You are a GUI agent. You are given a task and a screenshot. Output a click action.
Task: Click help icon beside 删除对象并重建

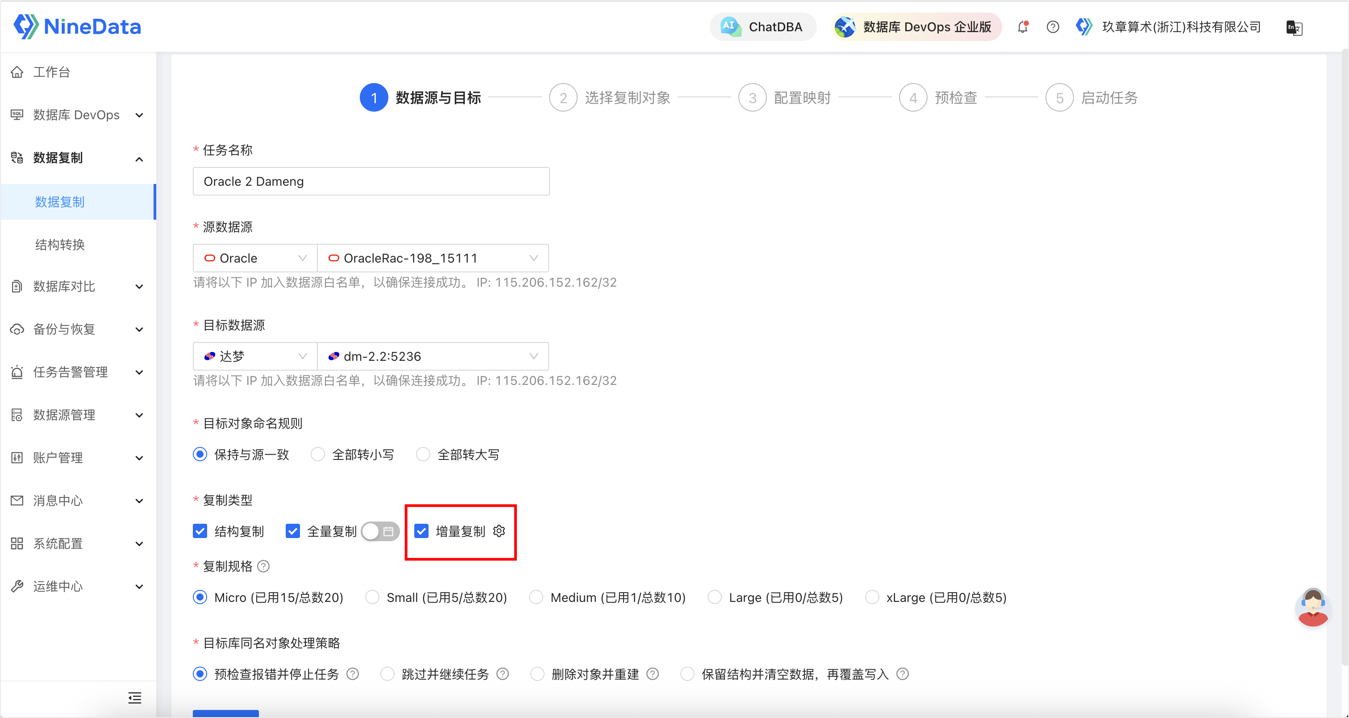[653, 674]
